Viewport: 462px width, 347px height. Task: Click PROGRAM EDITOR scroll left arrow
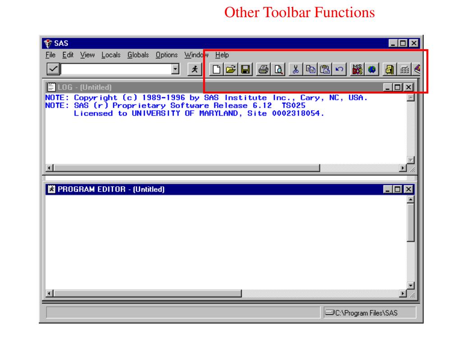pyautogui.click(x=50, y=293)
